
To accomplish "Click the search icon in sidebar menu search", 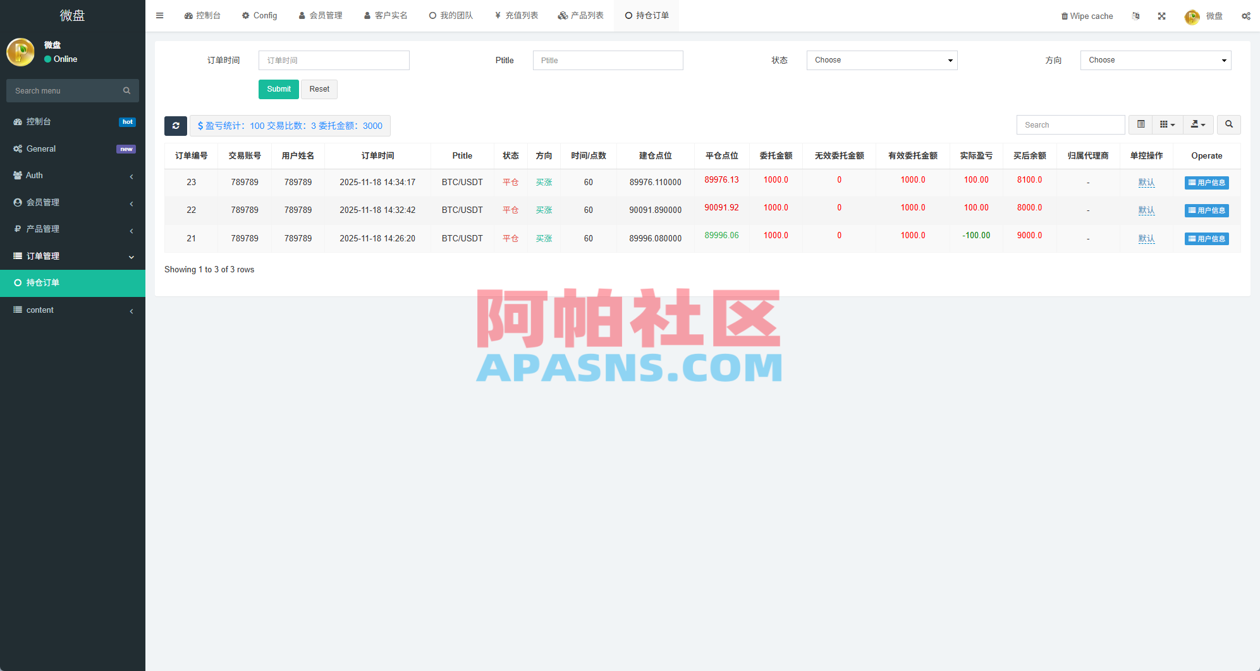I will click(127, 90).
